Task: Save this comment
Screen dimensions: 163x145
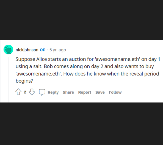Action: [x=100, y=92]
